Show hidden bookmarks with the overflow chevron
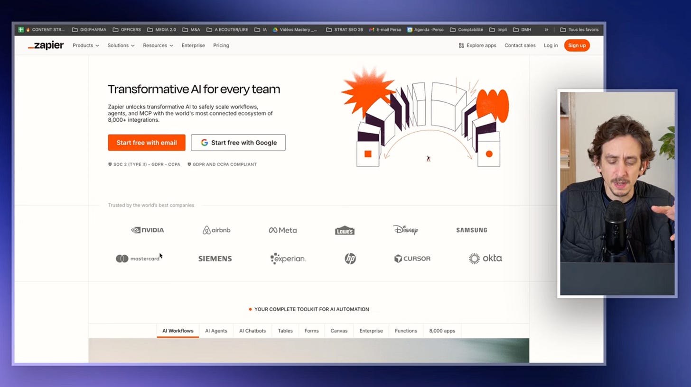 [x=546, y=29]
